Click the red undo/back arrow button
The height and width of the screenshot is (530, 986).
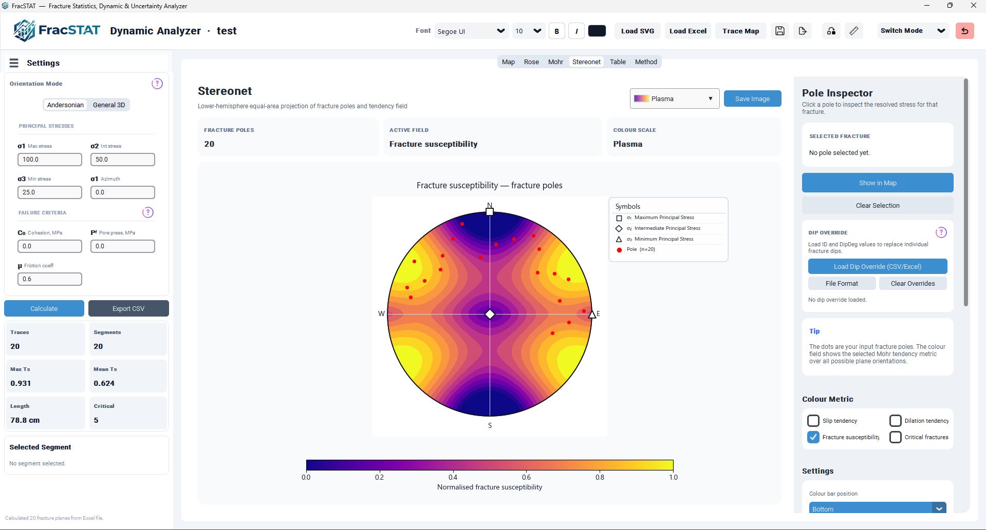pos(964,31)
